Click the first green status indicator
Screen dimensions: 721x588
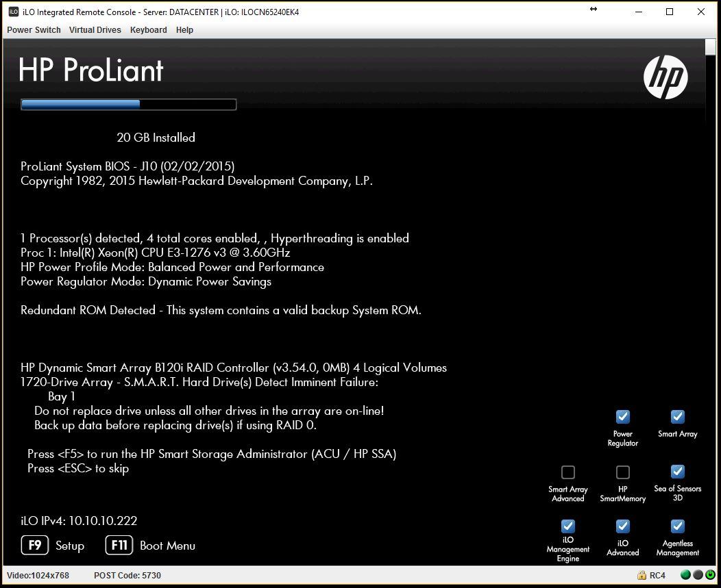point(685,575)
